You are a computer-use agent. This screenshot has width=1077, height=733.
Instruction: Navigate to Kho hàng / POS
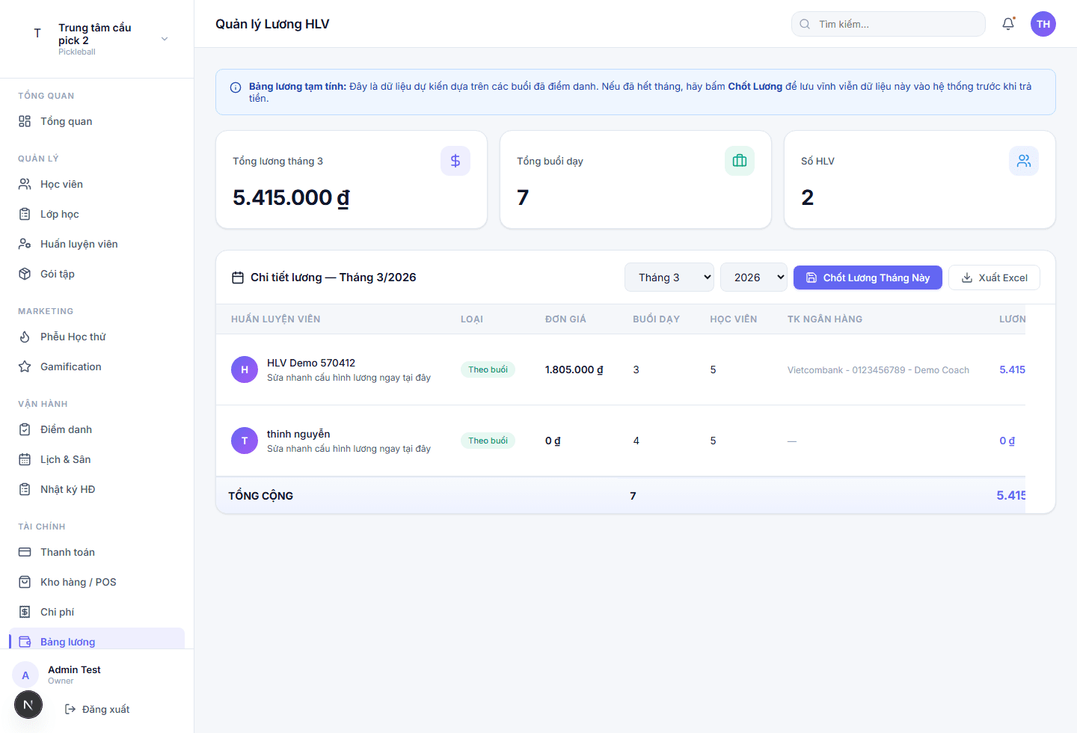78,582
